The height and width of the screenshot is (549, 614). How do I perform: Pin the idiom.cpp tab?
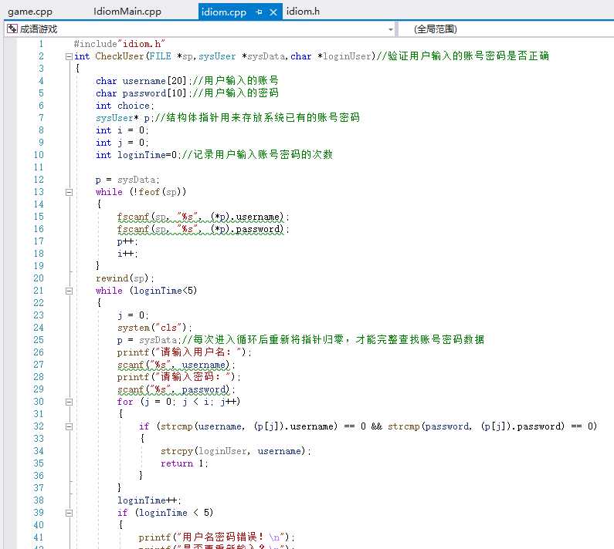259,12
